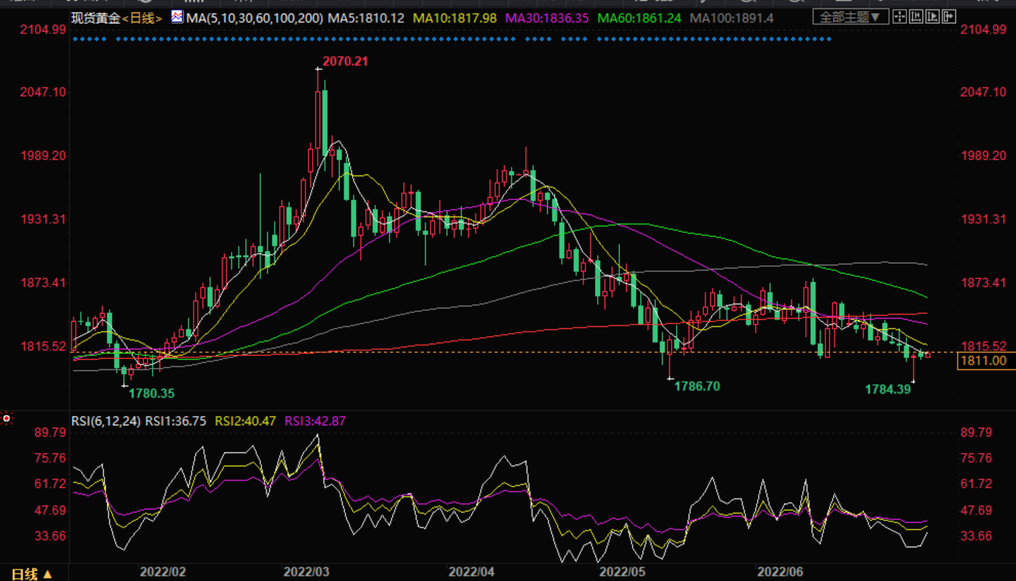Click the 2022/04 date axis label
This screenshot has width=1016, height=581.
(471, 571)
